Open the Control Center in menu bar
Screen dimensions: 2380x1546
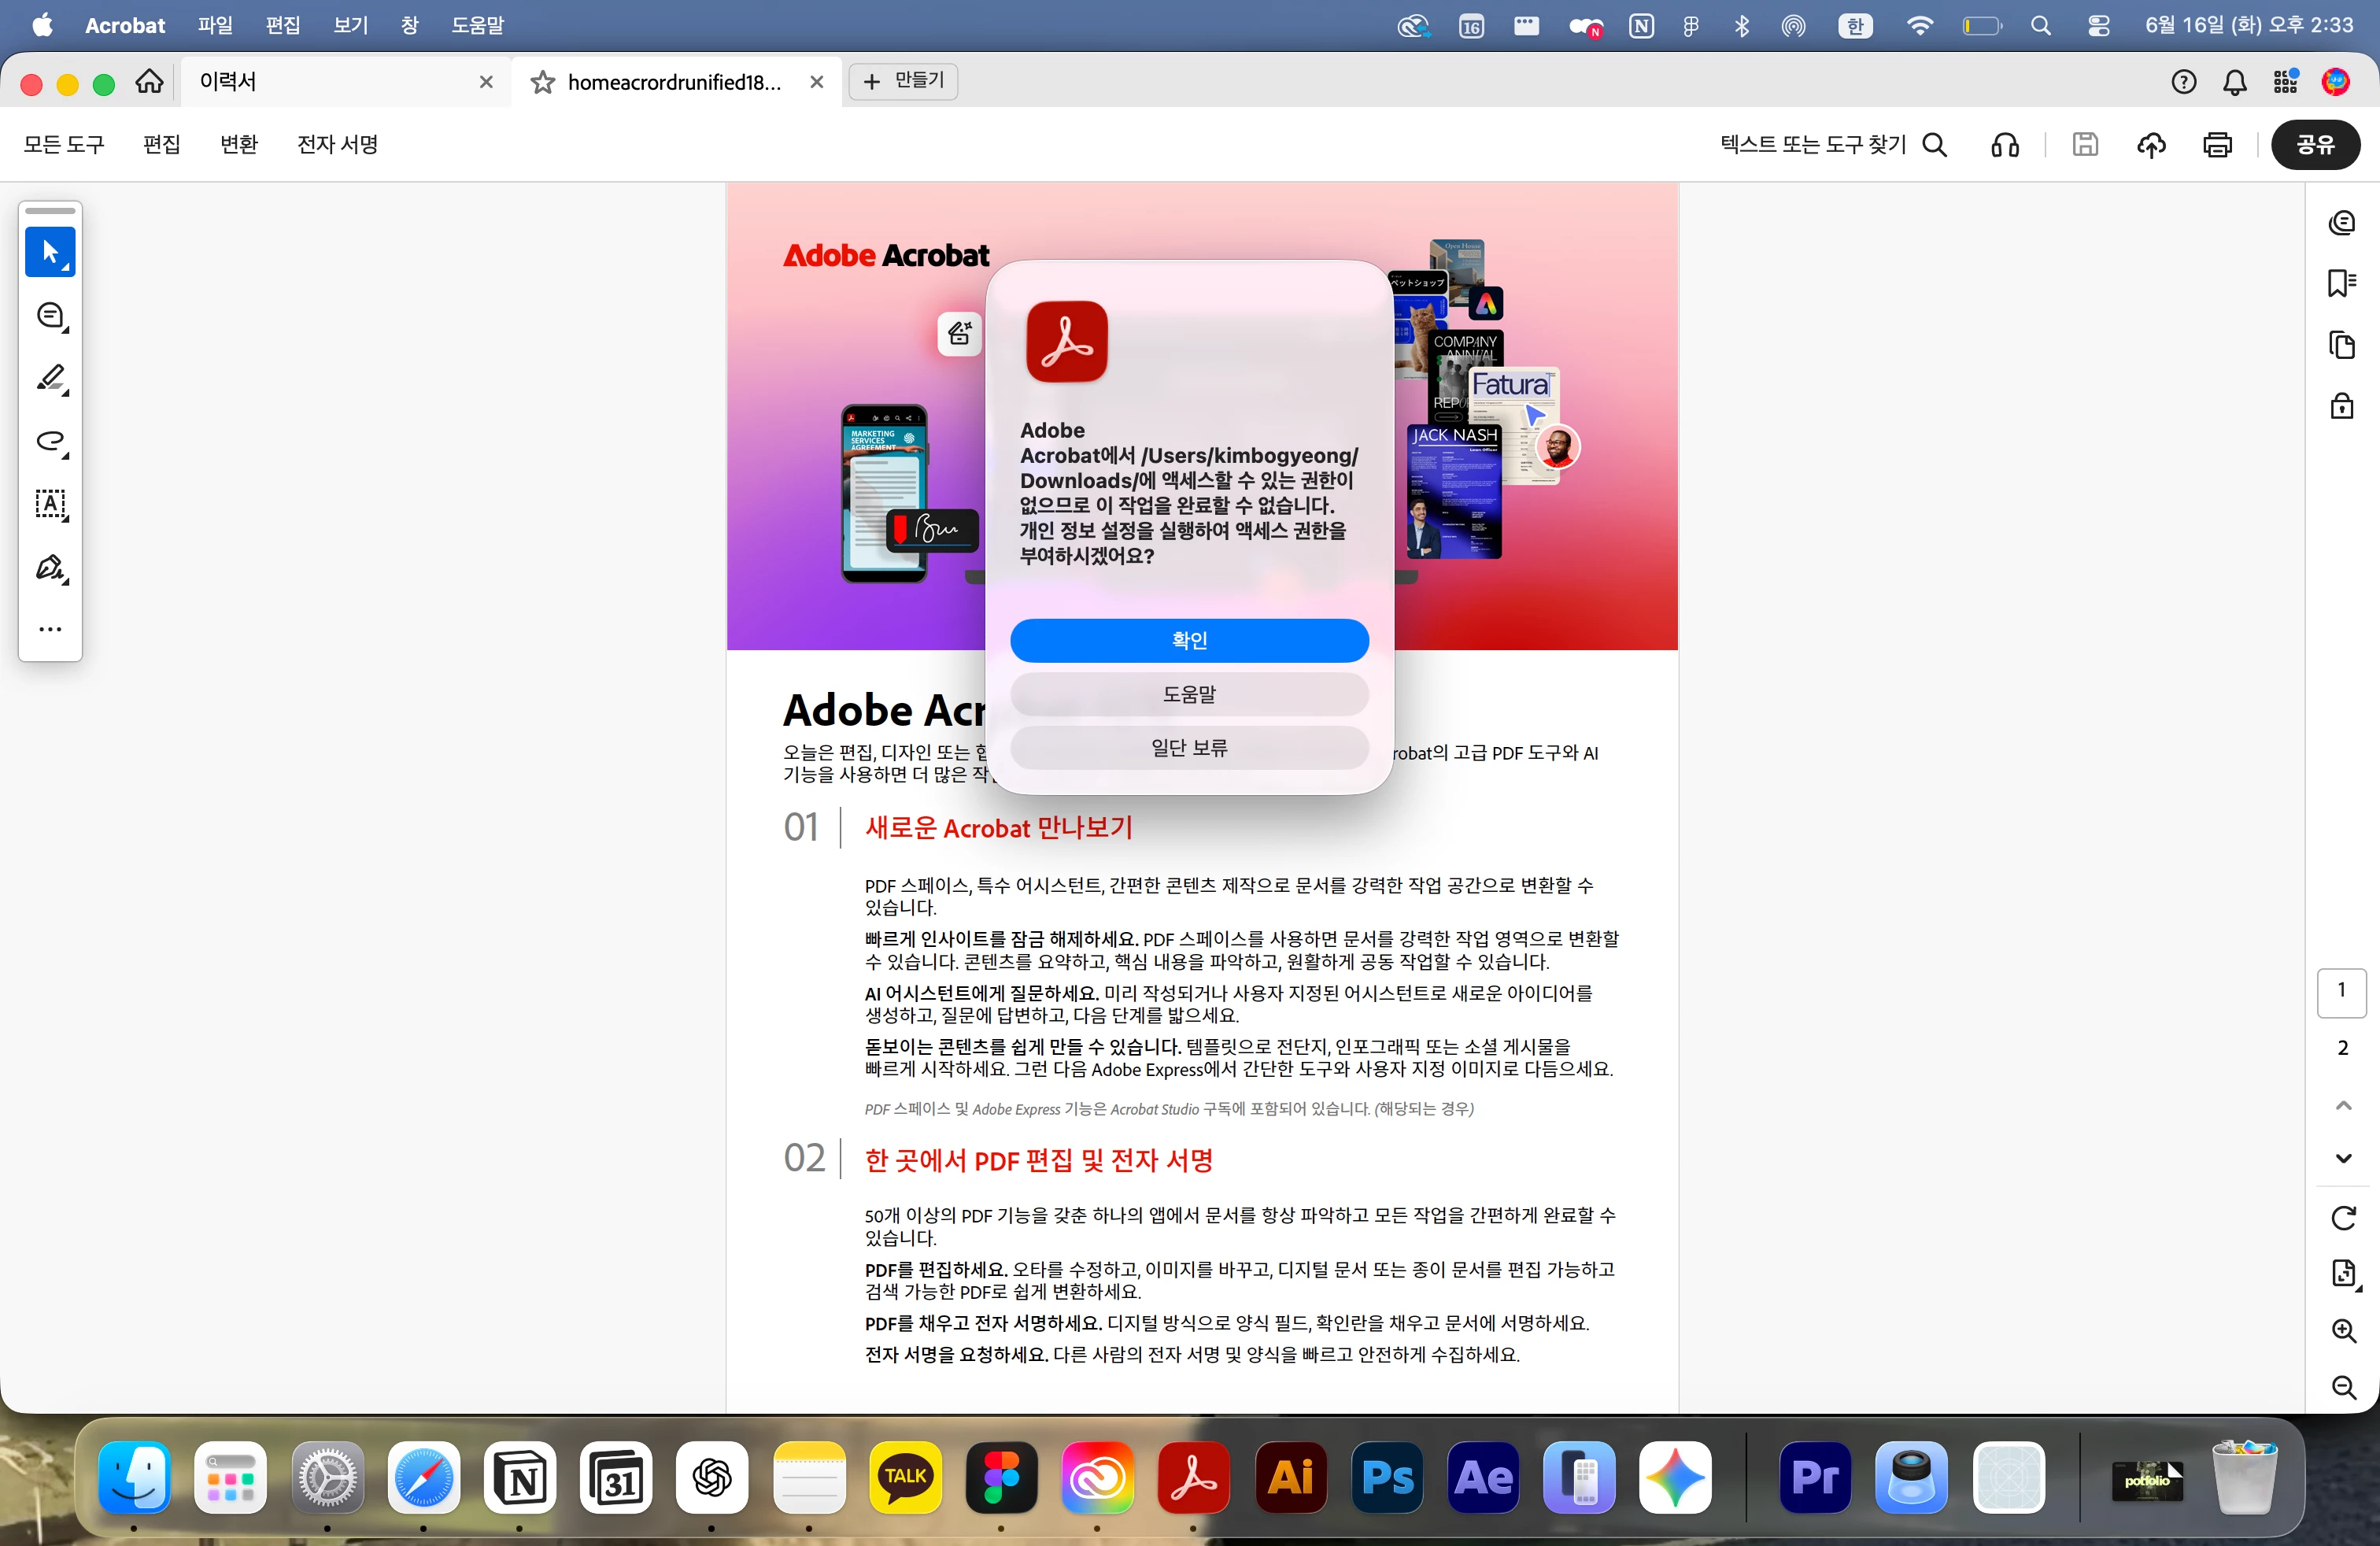pyautogui.click(x=2098, y=26)
